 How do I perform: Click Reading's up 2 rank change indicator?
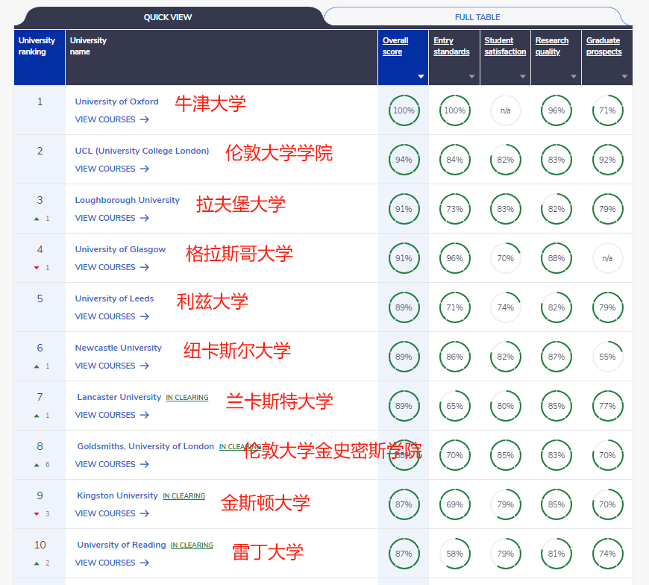pos(41,563)
